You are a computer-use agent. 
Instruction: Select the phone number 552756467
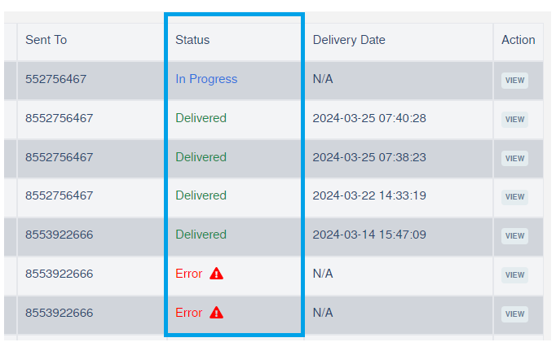(x=55, y=79)
